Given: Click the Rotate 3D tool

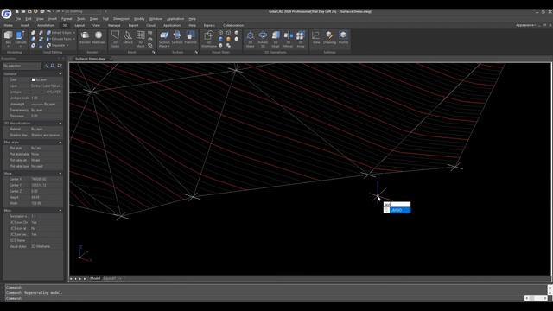Looking at the screenshot, I should pyautogui.click(x=263, y=39).
